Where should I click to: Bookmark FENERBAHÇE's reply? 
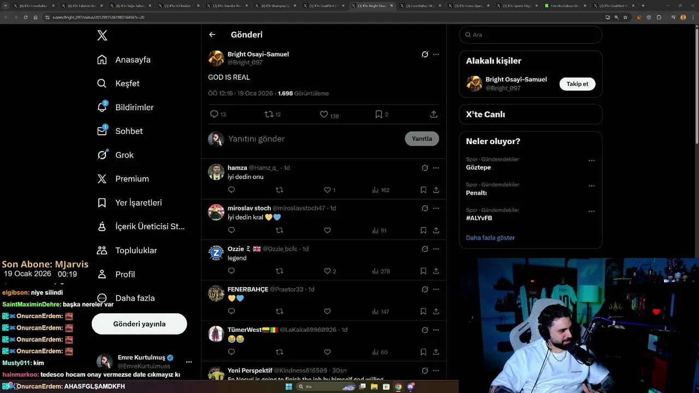pyautogui.click(x=423, y=311)
